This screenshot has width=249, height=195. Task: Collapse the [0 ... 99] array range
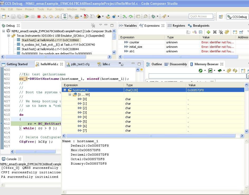(70, 95)
